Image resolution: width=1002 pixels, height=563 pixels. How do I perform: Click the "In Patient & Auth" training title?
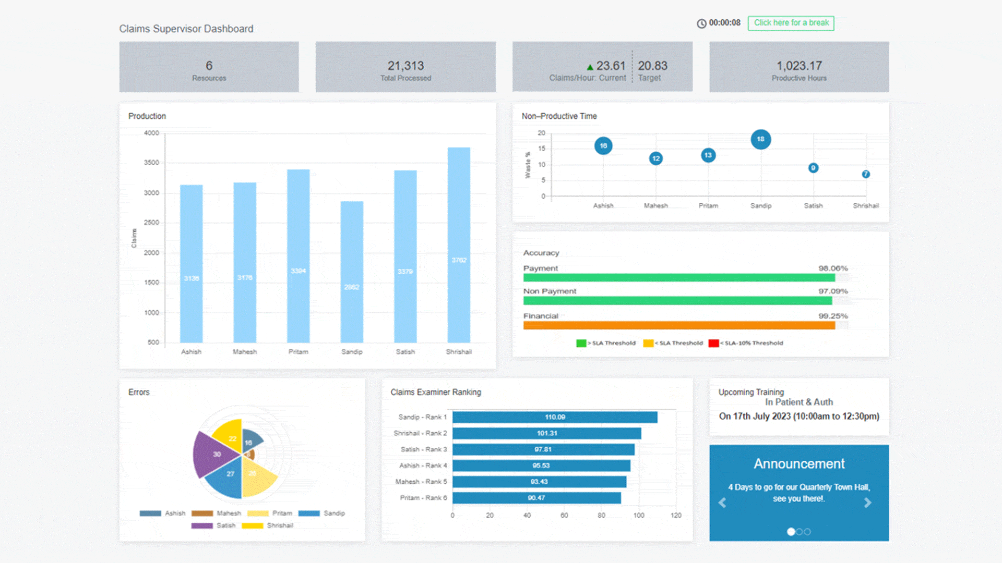click(799, 402)
